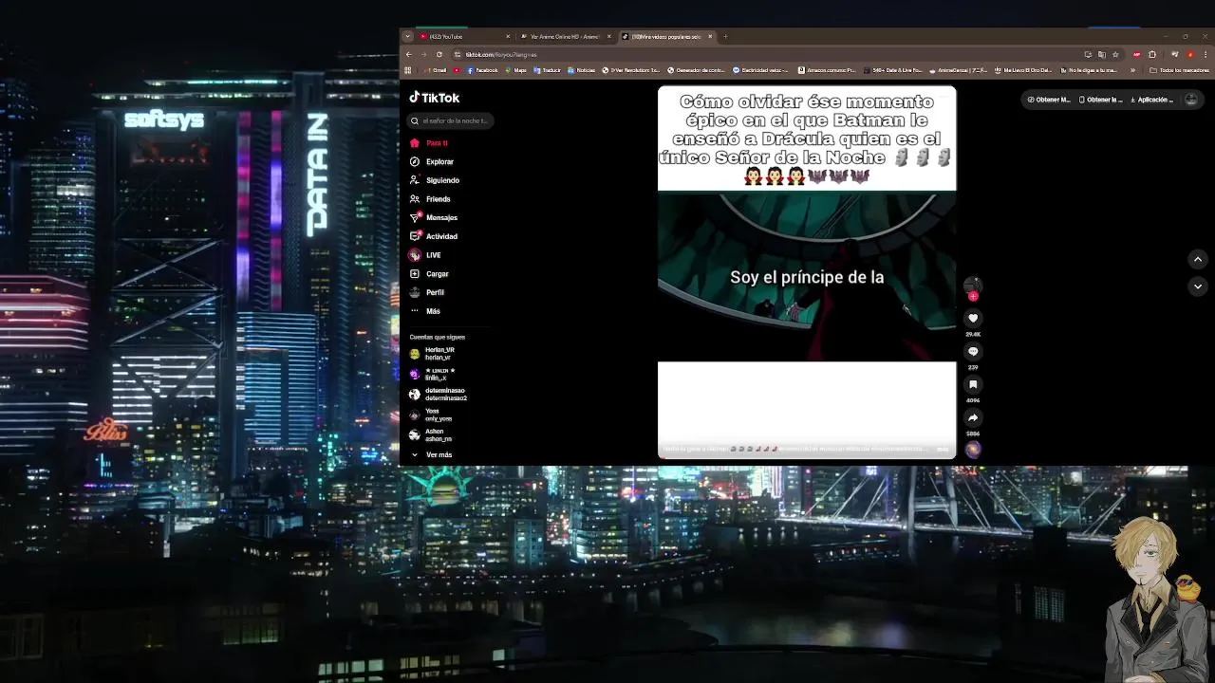
Task: Open Mensajes inbox icon
Action: 415,217
